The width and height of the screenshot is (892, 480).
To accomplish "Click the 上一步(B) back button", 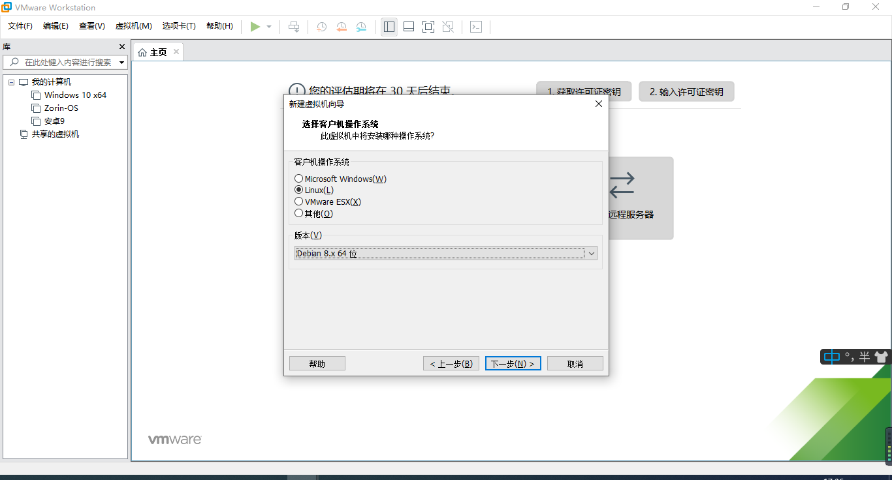I will coord(451,363).
